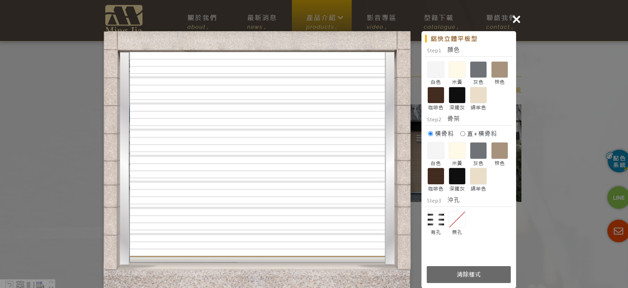The image size is (628, 288).
Task: Select the 無孔 no-hole option
Action: coord(457,220)
